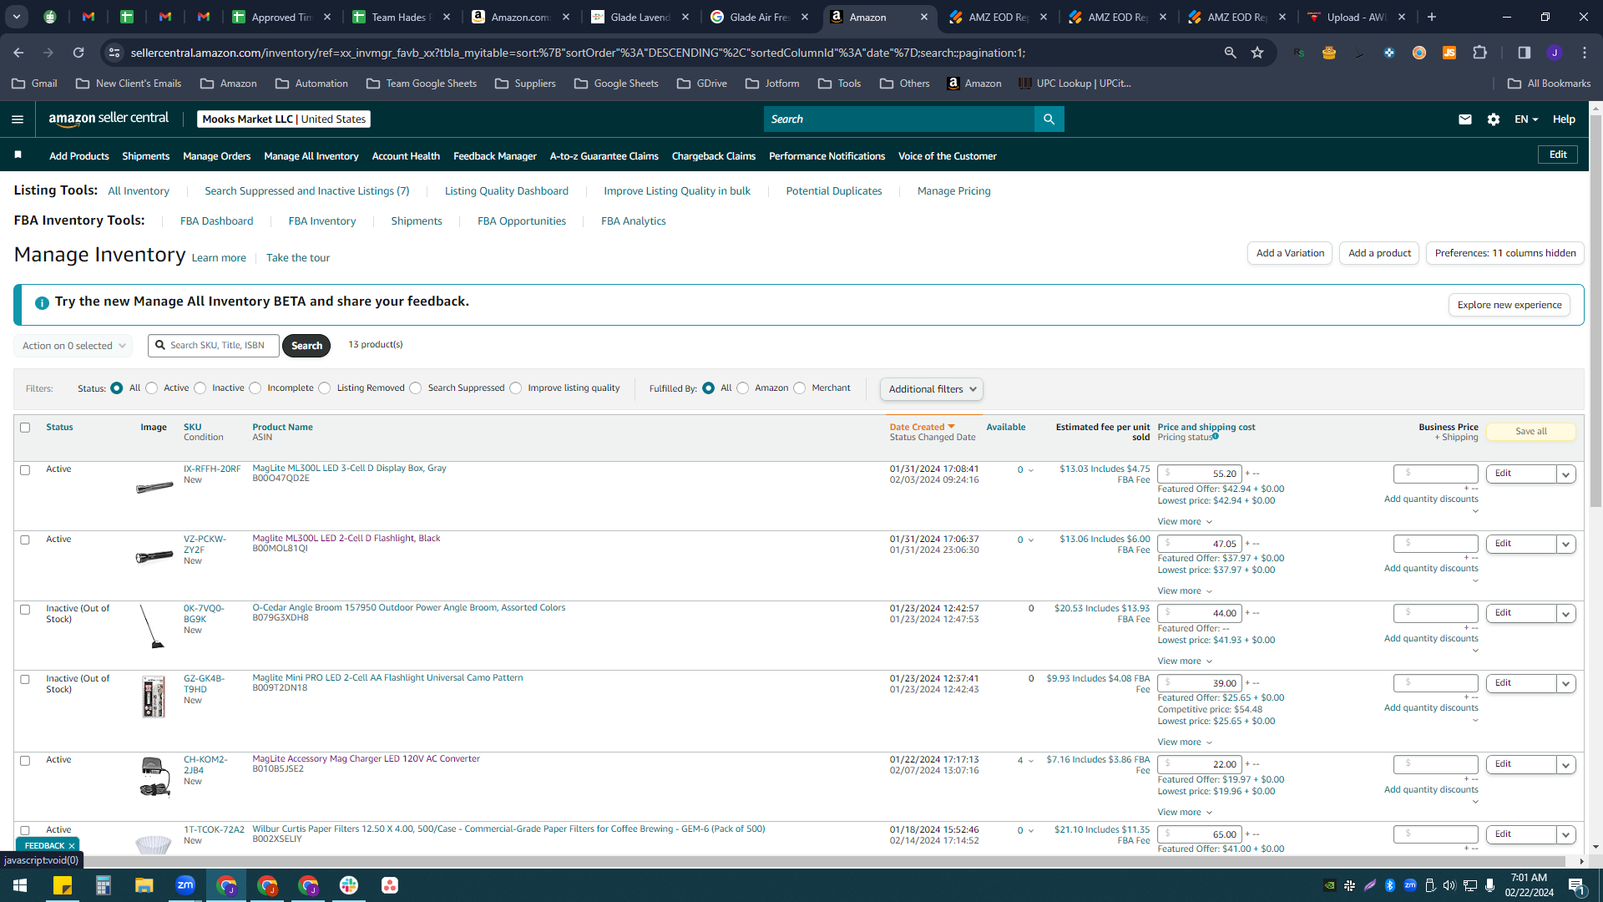Expand View more for MagLite ML300L 3-Cell

coord(1185,522)
